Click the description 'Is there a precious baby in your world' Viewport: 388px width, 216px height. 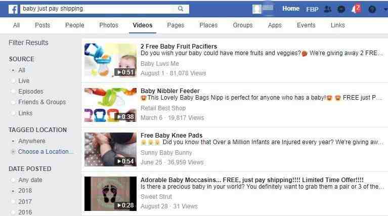(x=262, y=187)
